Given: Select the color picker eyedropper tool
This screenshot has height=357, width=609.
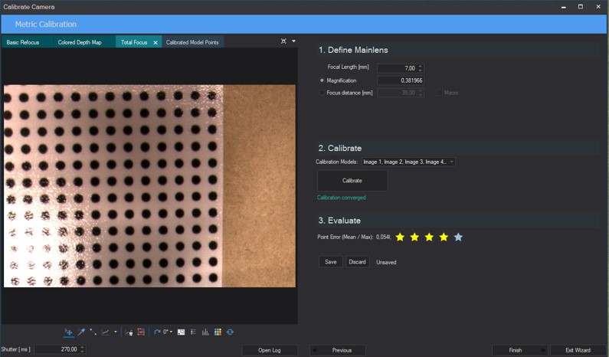Looking at the screenshot, I should pos(81,332).
